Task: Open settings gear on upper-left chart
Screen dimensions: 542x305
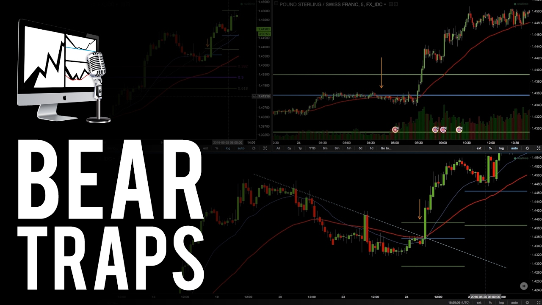Action: coord(254,148)
